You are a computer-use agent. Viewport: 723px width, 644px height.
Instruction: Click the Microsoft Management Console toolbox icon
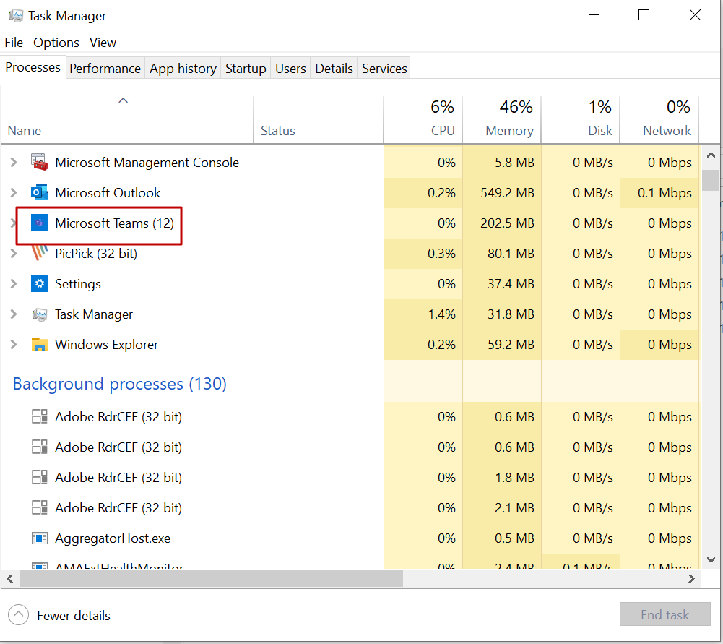[40, 162]
